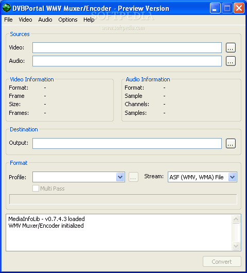Click the log scrollbar up arrow
This screenshot has height=273, width=247.
click(x=236, y=219)
